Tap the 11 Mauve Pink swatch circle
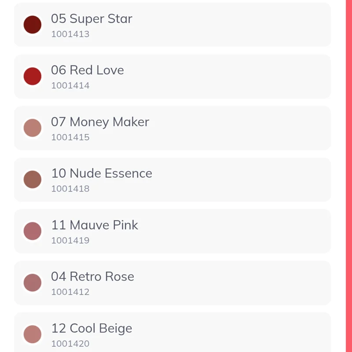Image resolution: width=352 pixels, height=352 pixels. click(x=33, y=231)
